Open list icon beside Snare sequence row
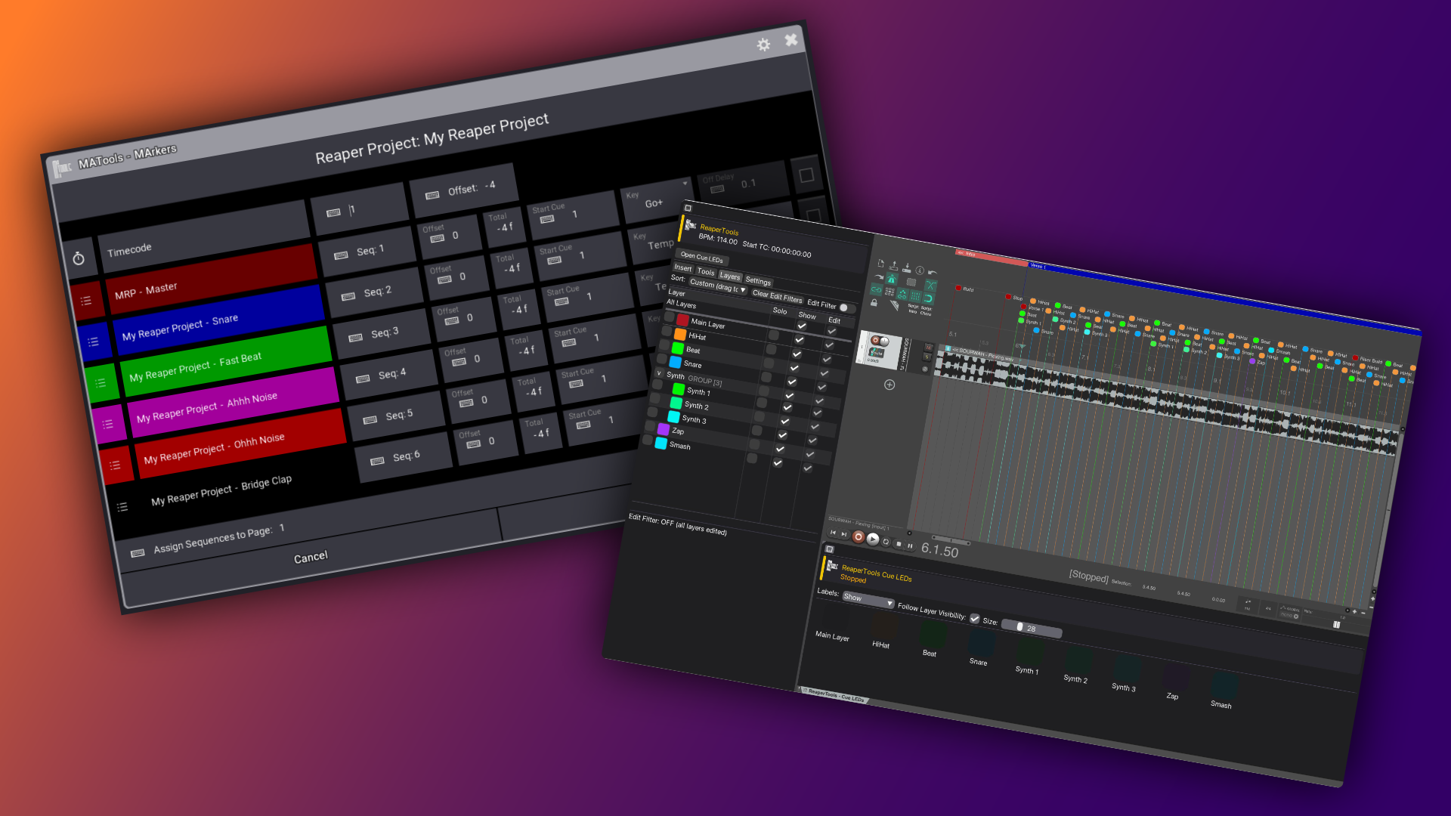The width and height of the screenshot is (1451, 816). click(93, 342)
